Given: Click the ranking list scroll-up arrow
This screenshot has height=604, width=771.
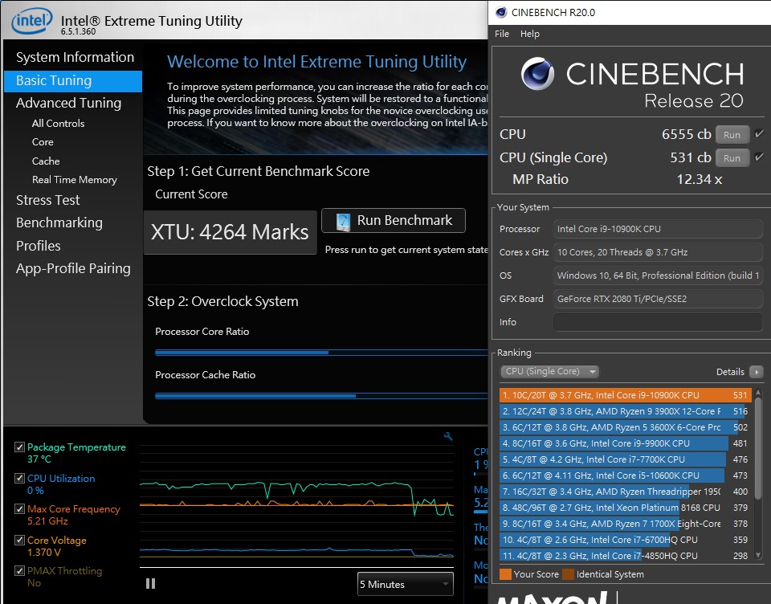Looking at the screenshot, I should coord(758,393).
